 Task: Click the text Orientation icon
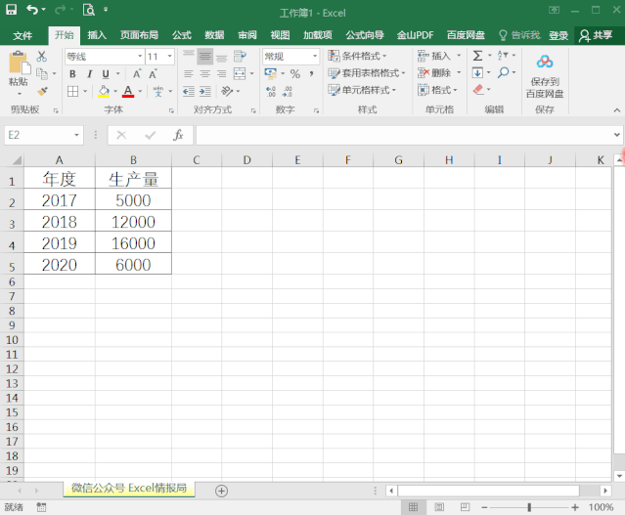[227, 92]
